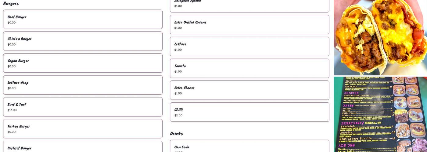This screenshot has height=152, width=427.
Task: Select the Beef Burger menu item
Action: 83,19
